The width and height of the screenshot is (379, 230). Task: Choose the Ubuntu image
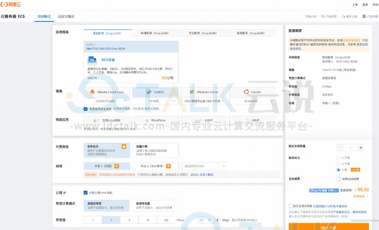[x=252, y=92]
